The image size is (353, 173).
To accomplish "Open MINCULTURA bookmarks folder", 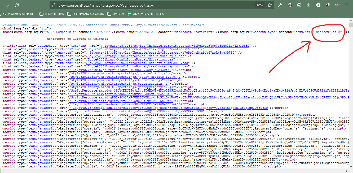I will point(52,14).
